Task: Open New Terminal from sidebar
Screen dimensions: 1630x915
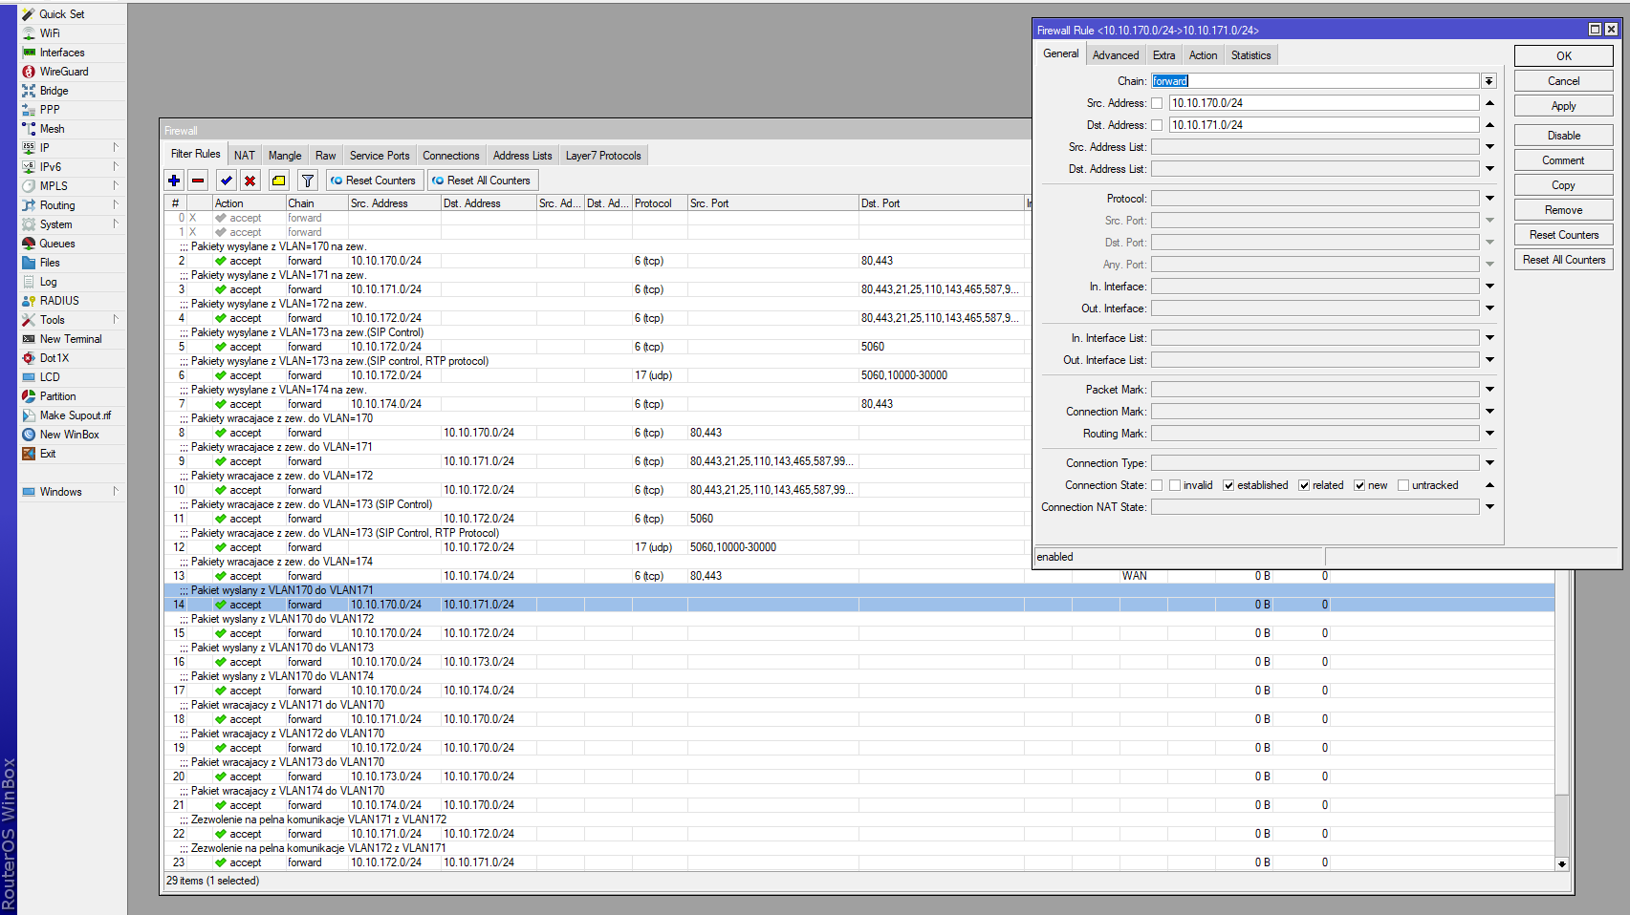Action: [70, 339]
